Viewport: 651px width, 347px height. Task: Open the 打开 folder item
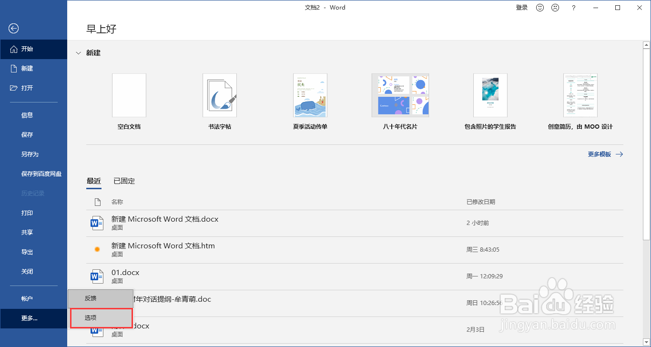[33, 88]
